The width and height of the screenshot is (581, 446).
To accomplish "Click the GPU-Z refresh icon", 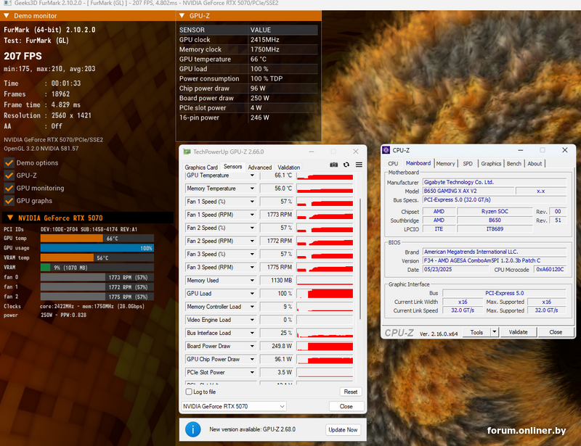I will [346, 165].
